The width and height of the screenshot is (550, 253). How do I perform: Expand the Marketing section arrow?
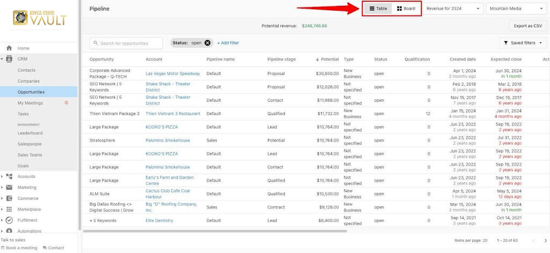(x=2, y=188)
